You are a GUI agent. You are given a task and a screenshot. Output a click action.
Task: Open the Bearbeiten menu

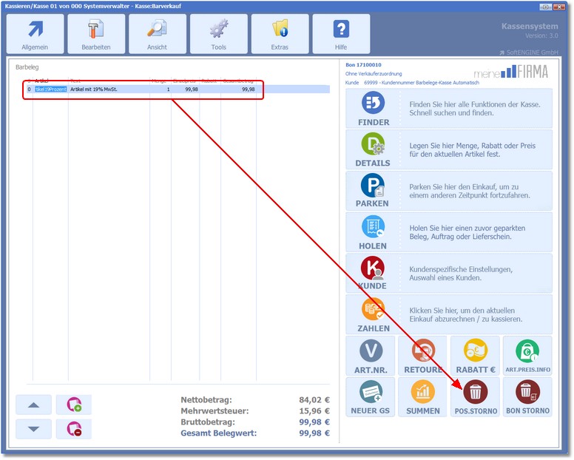click(96, 34)
